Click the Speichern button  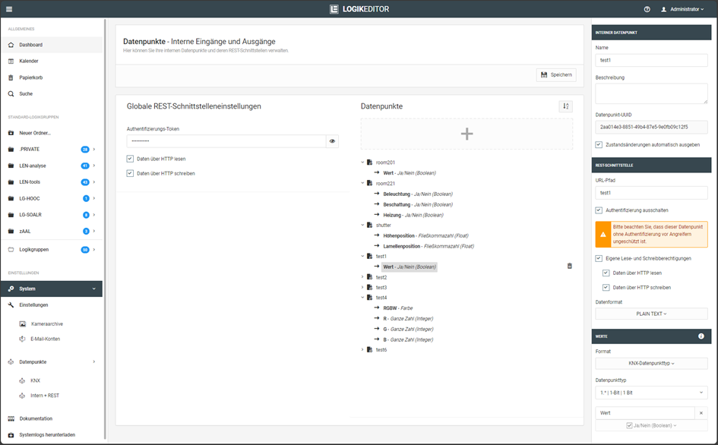(555, 74)
